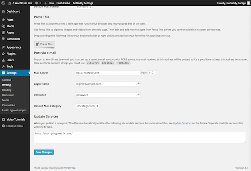
Task: Go to Reading settings submenu
Action: pos(7,90)
